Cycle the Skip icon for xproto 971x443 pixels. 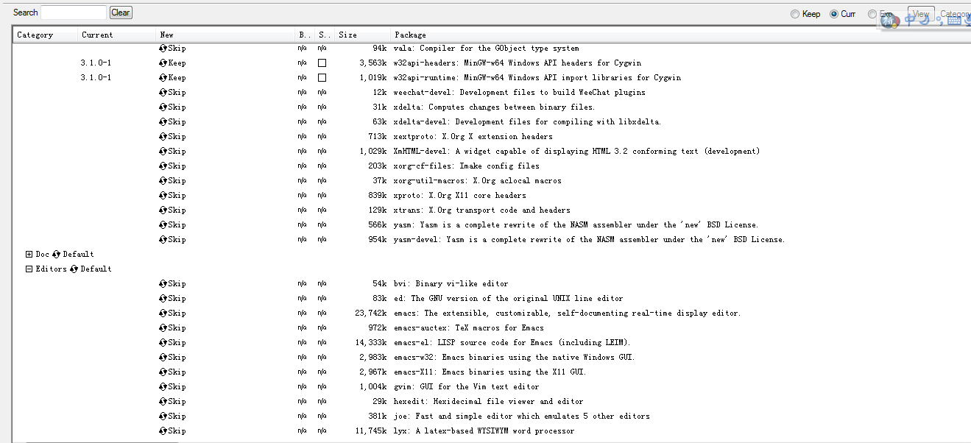pos(163,196)
